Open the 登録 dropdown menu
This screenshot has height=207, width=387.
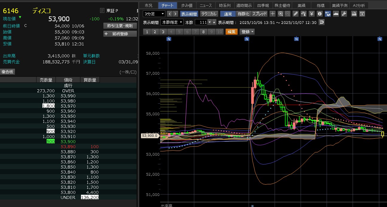[247, 32]
